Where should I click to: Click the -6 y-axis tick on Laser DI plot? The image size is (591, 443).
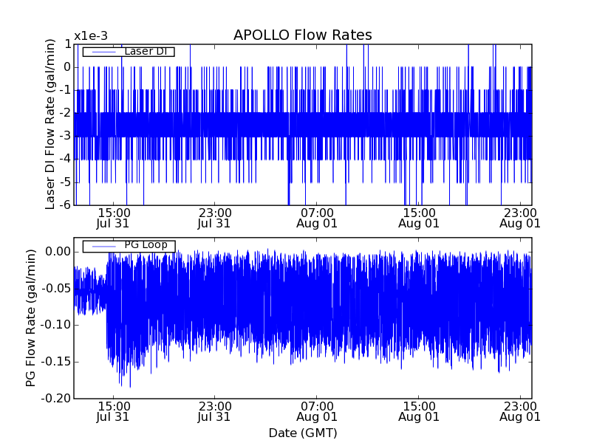pyautogui.click(x=65, y=205)
